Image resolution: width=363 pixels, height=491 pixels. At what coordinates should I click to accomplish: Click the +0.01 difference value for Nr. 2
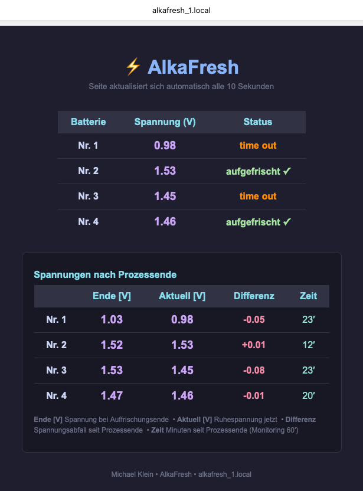[x=254, y=345]
